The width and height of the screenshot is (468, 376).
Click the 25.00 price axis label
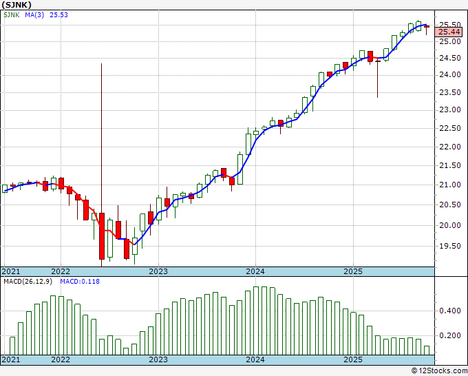pos(450,41)
